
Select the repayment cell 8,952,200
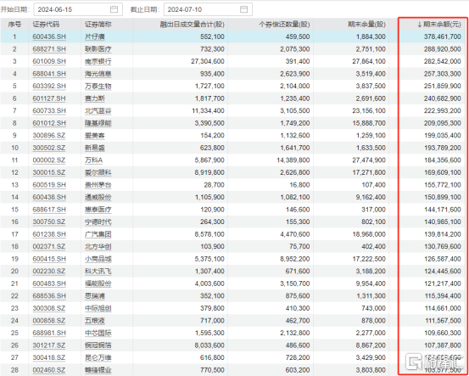(x=295, y=259)
